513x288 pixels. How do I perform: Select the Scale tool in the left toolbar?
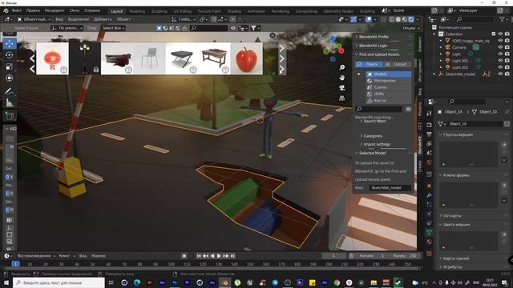point(10,66)
